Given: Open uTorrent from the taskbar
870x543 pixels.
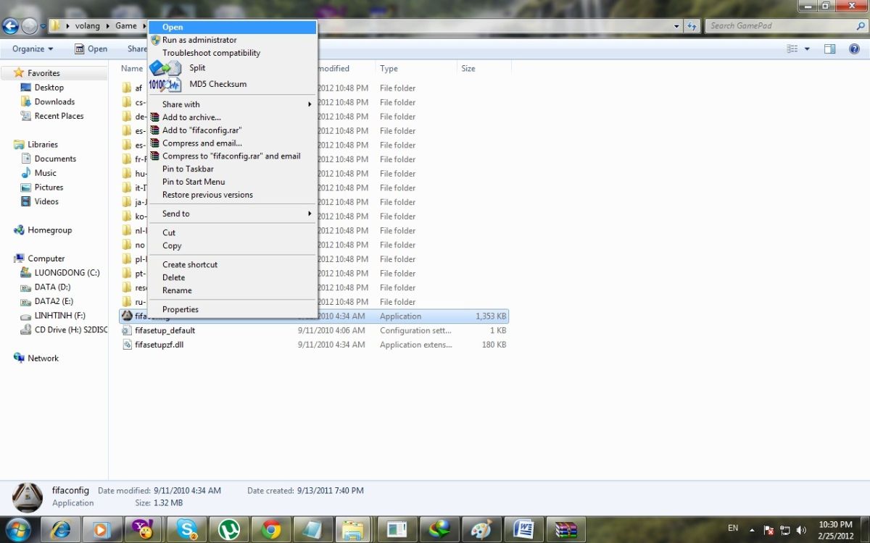Looking at the screenshot, I should [x=230, y=530].
